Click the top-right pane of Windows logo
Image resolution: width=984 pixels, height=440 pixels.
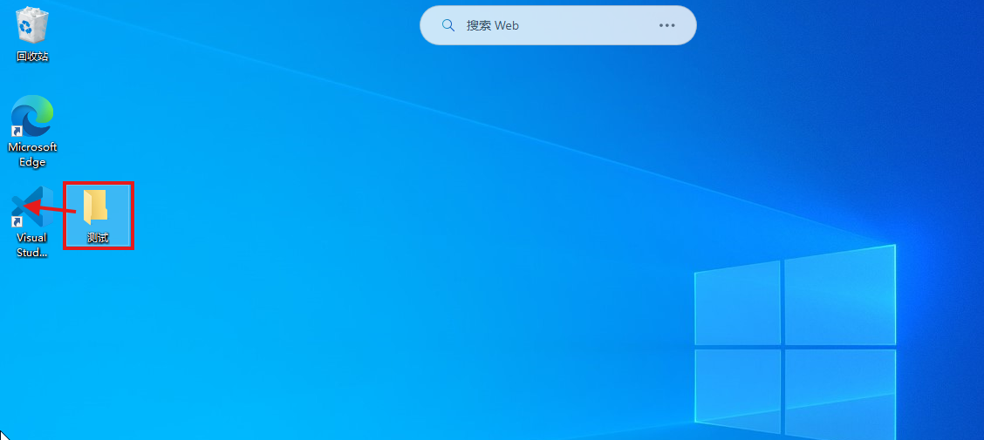pyautogui.click(x=840, y=294)
